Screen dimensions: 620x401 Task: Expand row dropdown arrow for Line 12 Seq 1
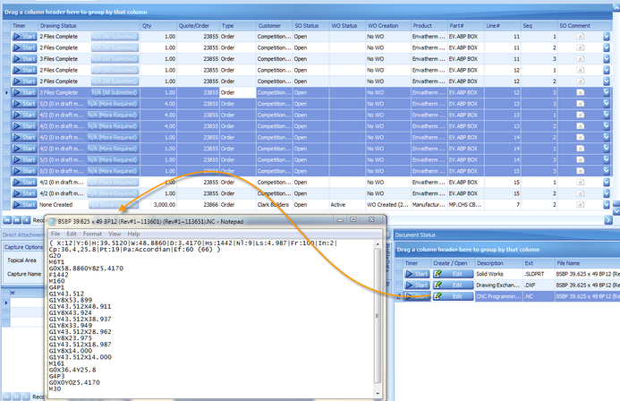[607, 70]
